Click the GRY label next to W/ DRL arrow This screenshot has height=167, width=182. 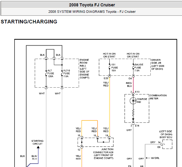point(141,158)
